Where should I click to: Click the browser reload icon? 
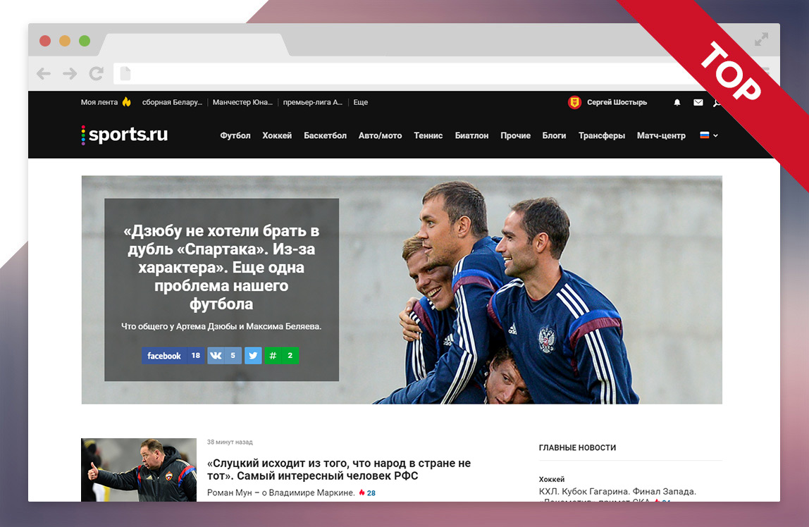[96, 73]
